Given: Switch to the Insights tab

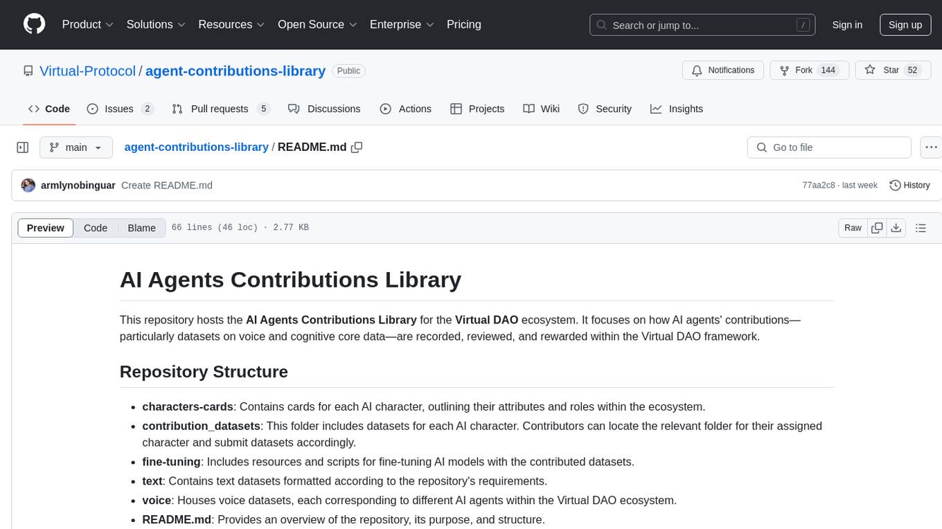Looking at the screenshot, I should click(677, 109).
